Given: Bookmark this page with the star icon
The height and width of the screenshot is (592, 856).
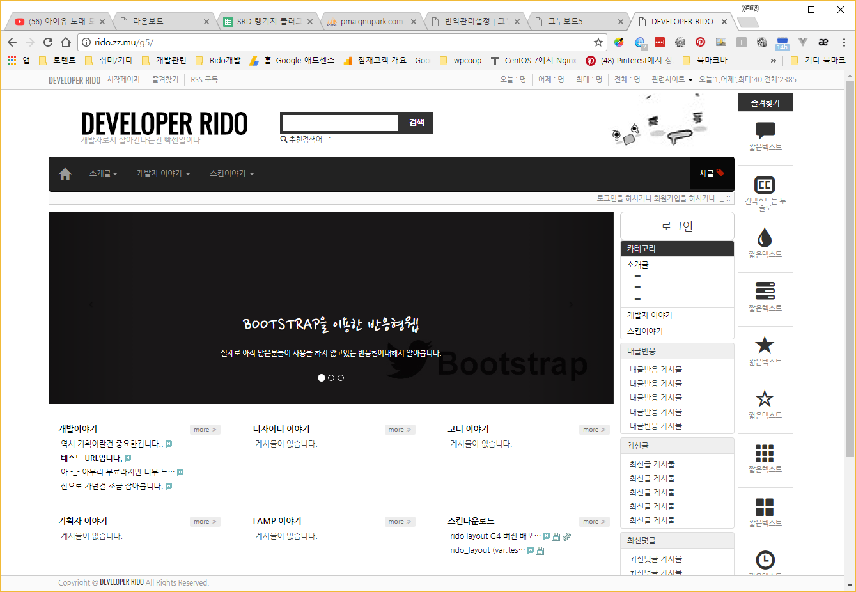Looking at the screenshot, I should [x=598, y=42].
